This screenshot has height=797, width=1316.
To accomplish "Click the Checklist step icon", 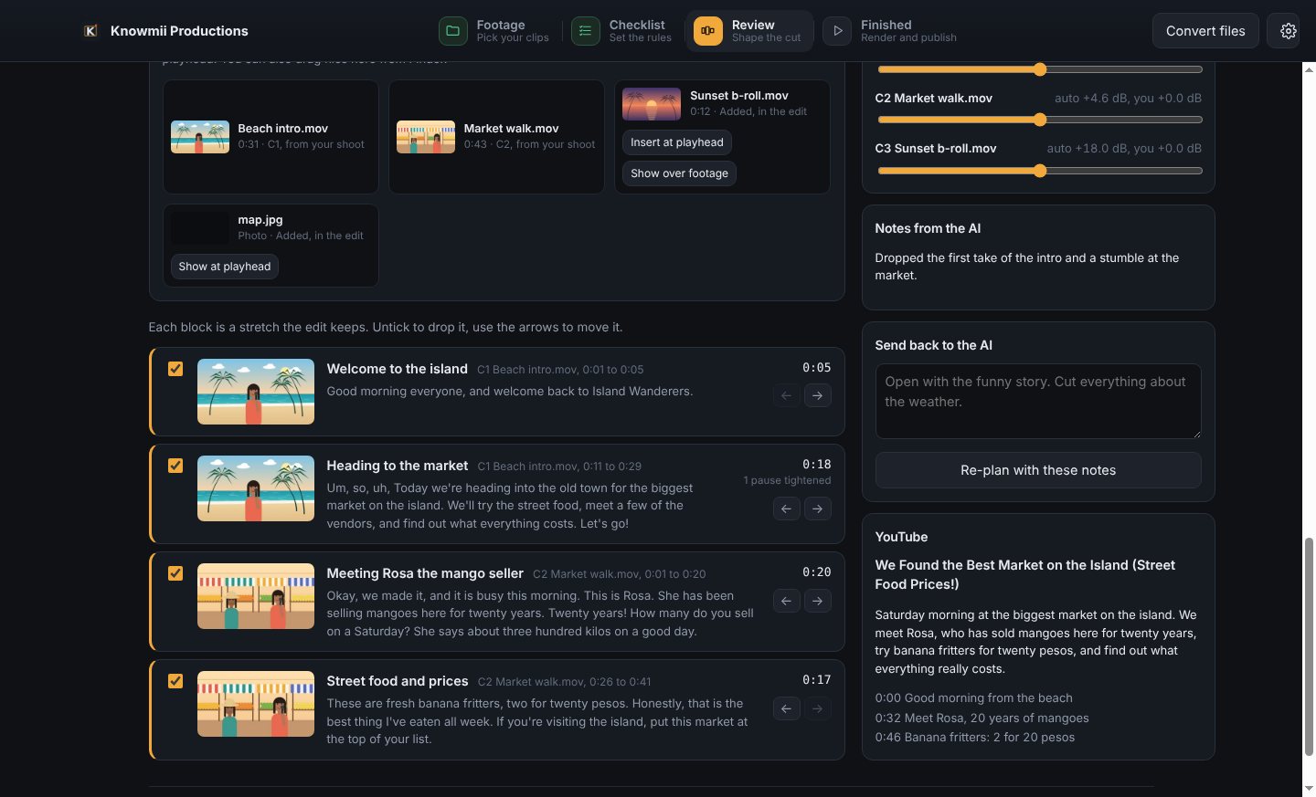I will 585,31.
